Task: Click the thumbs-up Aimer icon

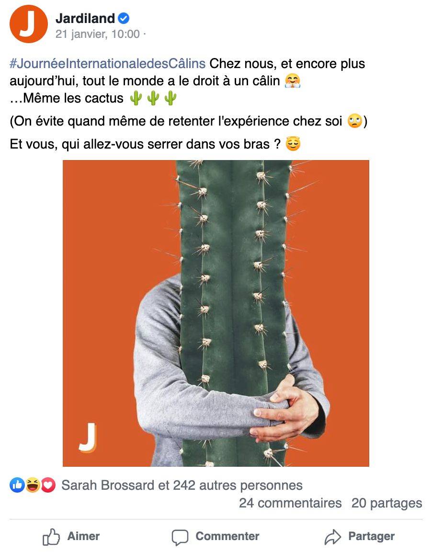Action: point(51,537)
